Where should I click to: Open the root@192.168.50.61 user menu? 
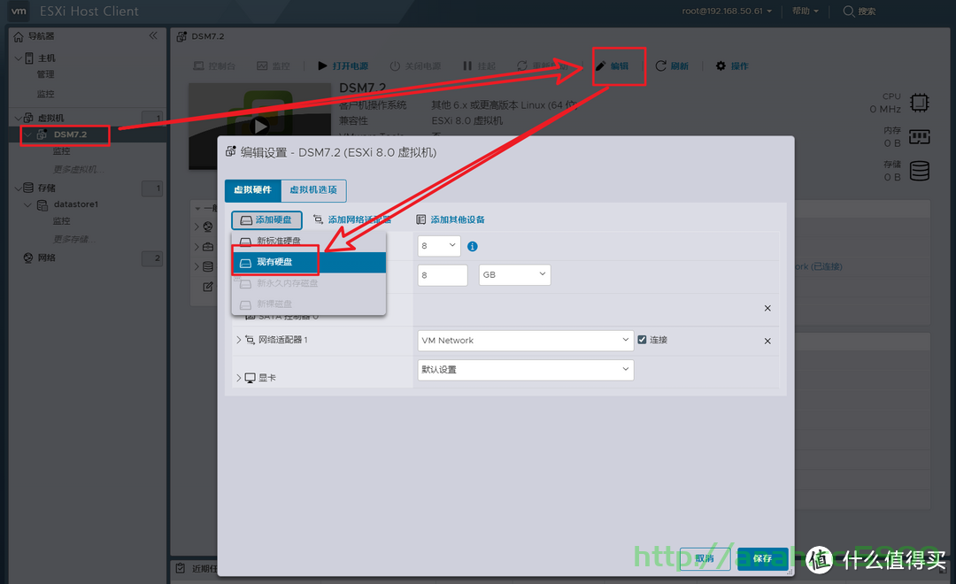[x=726, y=11]
